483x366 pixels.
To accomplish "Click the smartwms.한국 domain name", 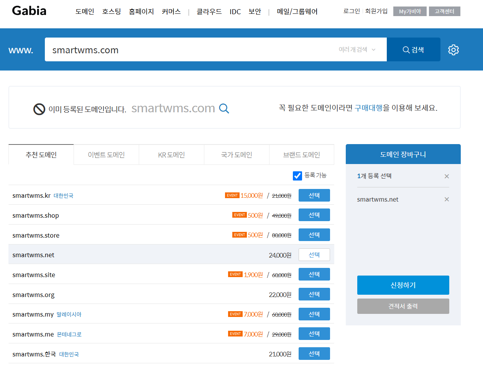I will (x=34, y=354).
